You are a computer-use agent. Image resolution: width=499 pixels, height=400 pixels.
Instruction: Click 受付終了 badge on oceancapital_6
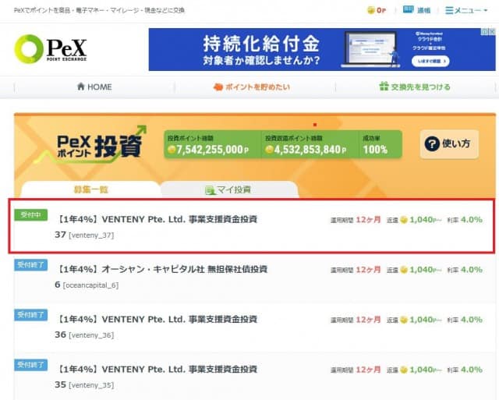[31, 265]
